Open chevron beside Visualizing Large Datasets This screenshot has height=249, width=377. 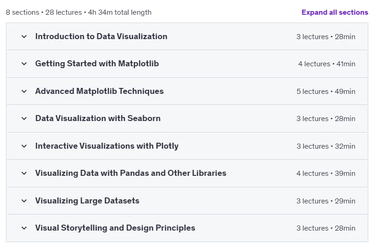(x=24, y=201)
